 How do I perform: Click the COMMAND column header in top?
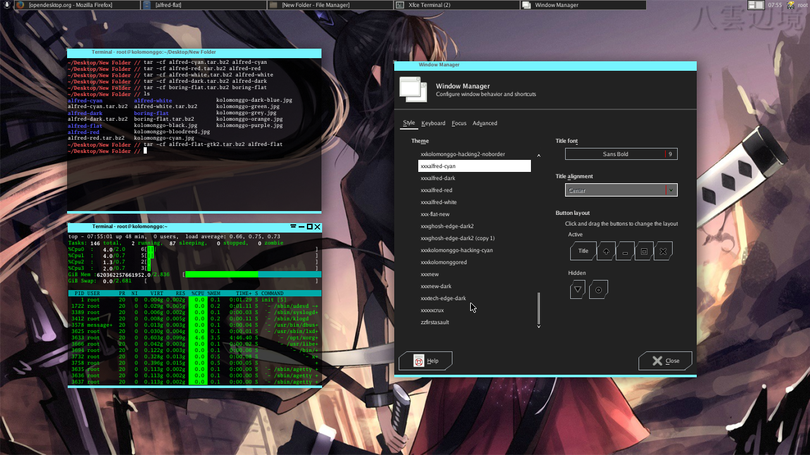(x=272, y=294)
